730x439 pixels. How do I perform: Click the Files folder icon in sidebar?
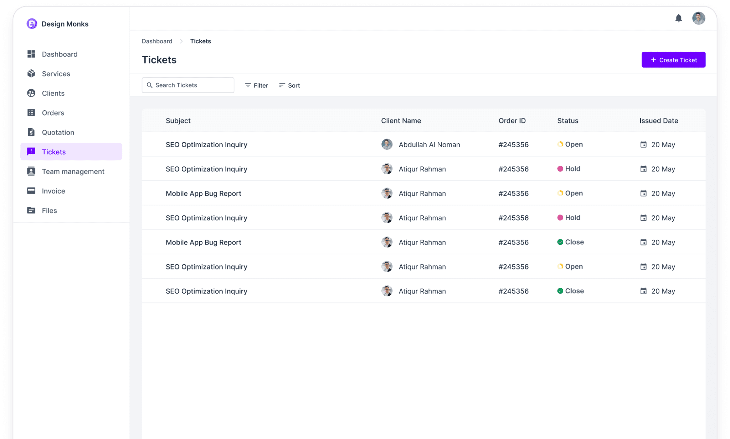point(31,210)
